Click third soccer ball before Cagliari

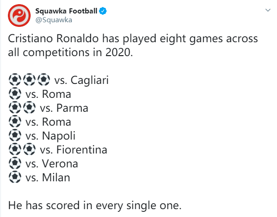click(x=44, y=79)
